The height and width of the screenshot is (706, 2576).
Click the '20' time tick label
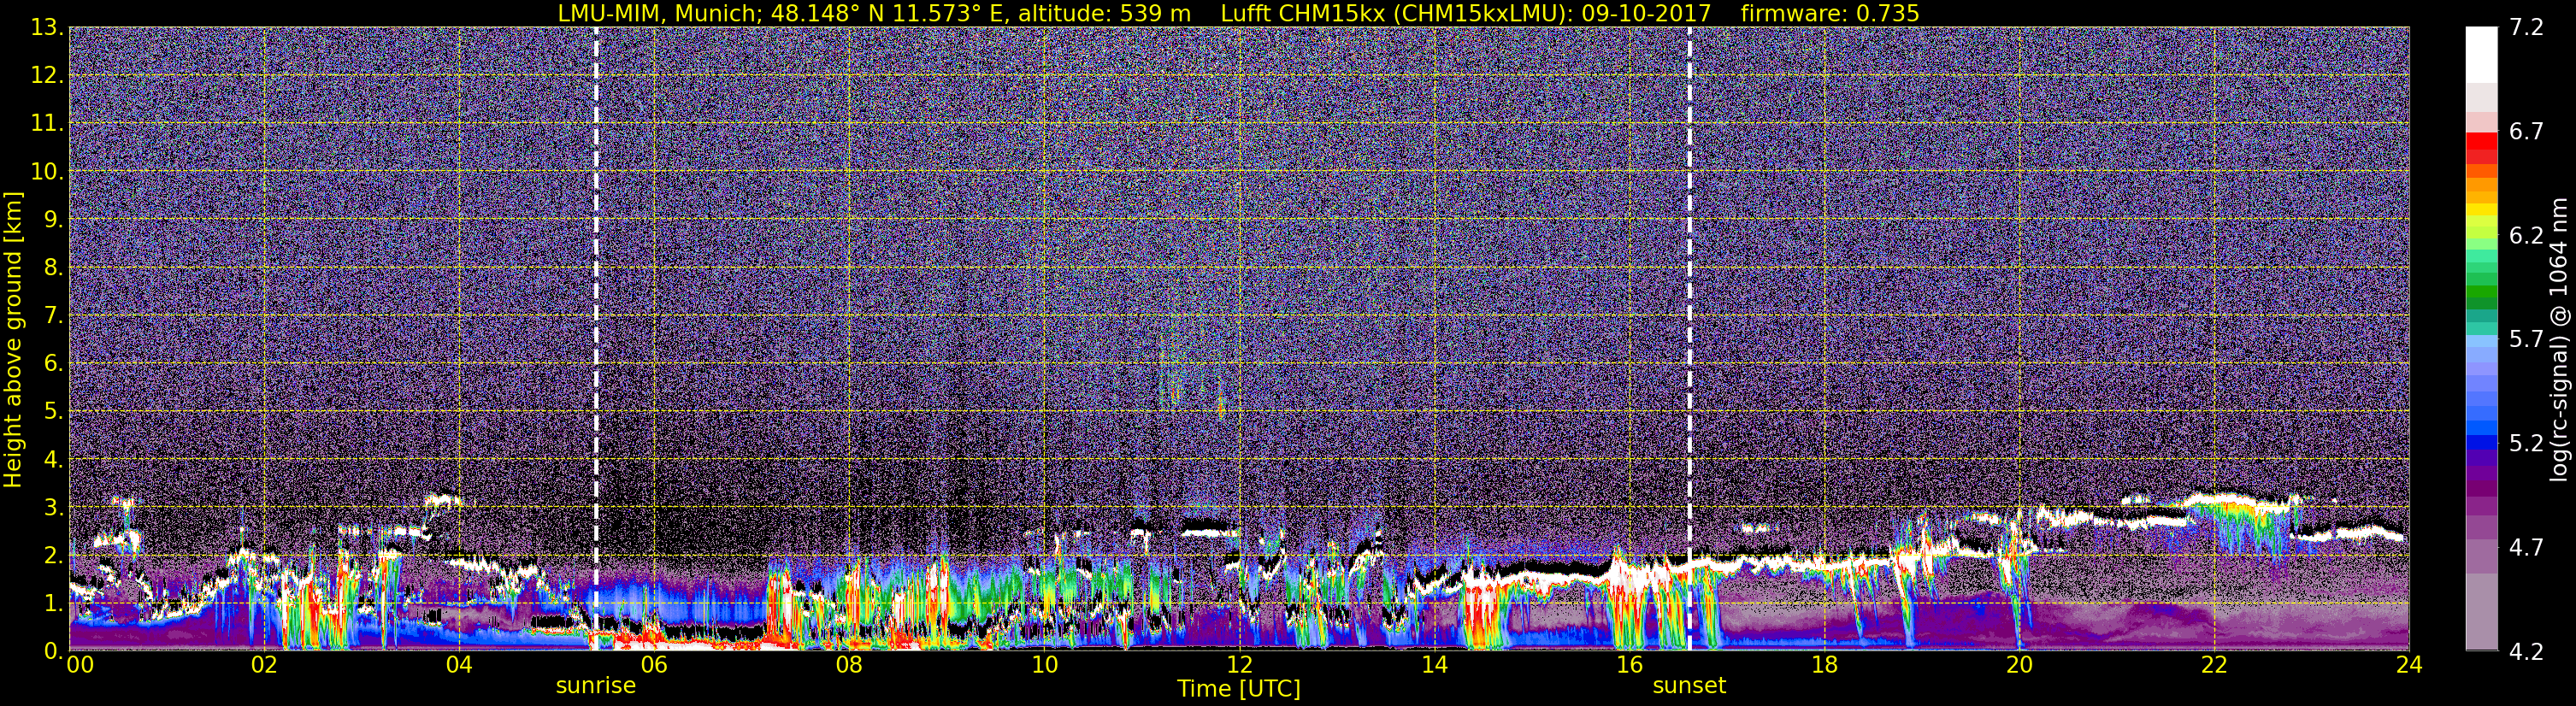coord(2019,665)
